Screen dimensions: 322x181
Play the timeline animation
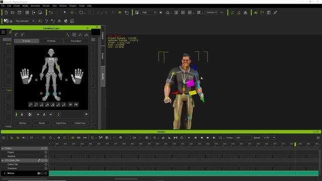189,138
